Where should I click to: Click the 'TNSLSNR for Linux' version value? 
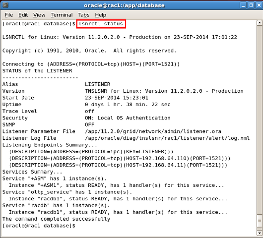(x=164, y=91)
